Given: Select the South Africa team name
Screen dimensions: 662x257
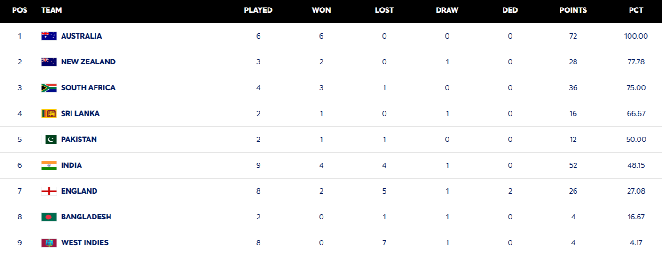Looking at the screenshot, I should pyautogui.click(x=88, y=88).
